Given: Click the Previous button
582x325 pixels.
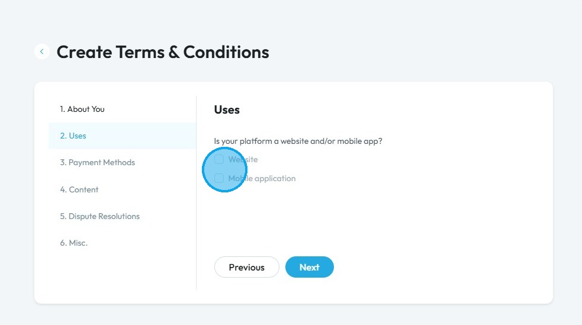Looking at the screenshot, I should click(246, 267).
